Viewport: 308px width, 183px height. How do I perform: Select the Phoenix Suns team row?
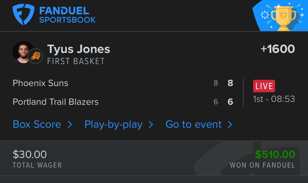pos(40,83)
